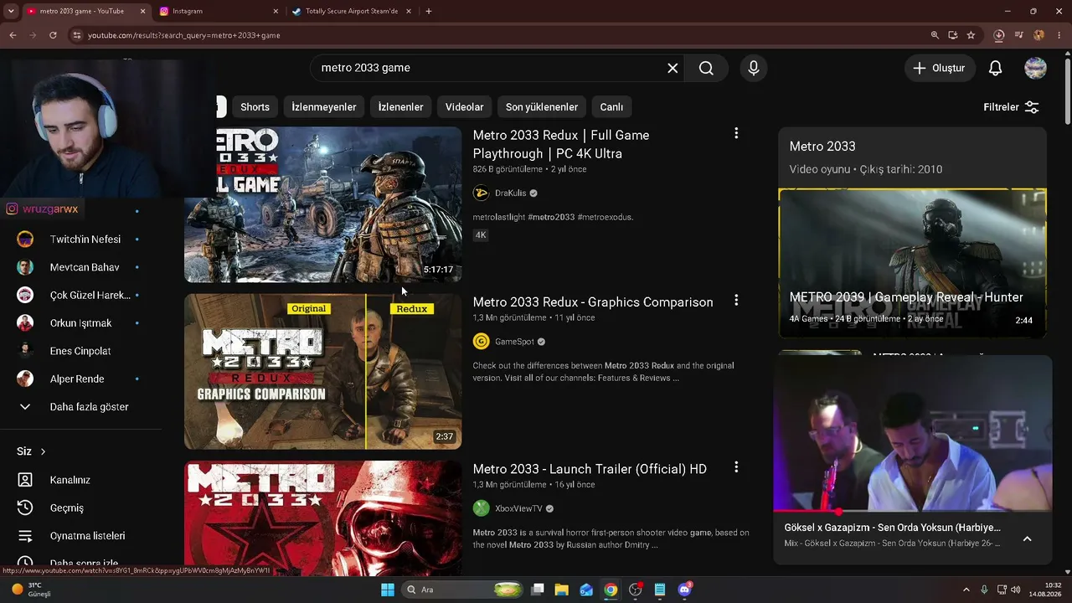
Task: Show hidden system tray icons
Action: click(966, 590)
